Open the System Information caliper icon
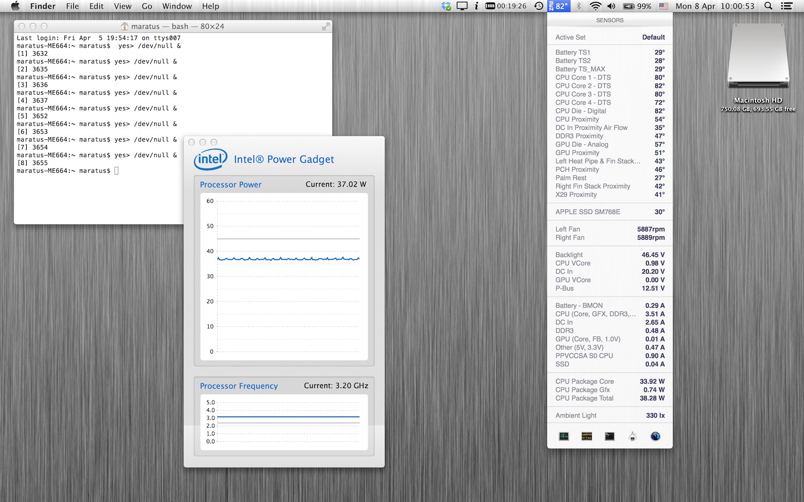Screen dimensions: 804x502 (x=633, y=436)
